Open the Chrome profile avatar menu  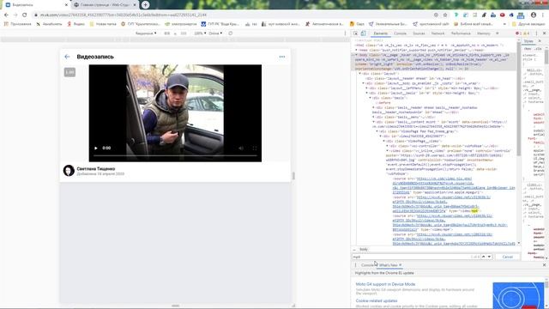tap(534, 15)
